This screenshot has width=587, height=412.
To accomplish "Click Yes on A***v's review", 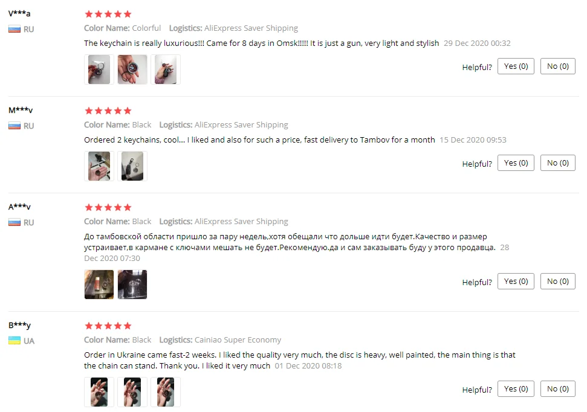I will [x=516, y=282].
